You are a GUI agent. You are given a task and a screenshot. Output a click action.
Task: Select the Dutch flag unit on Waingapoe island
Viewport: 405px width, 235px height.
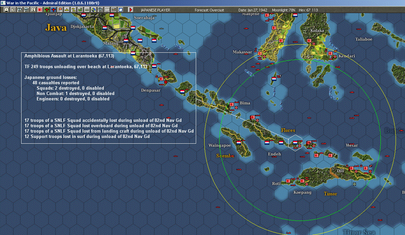click(x=239, y=142)
